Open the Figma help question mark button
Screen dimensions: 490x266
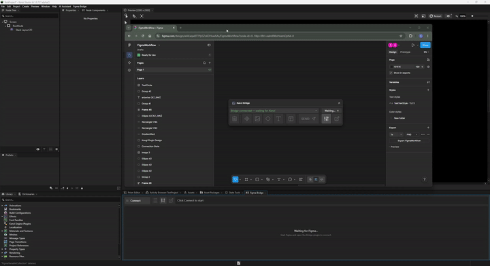[424, 179]
